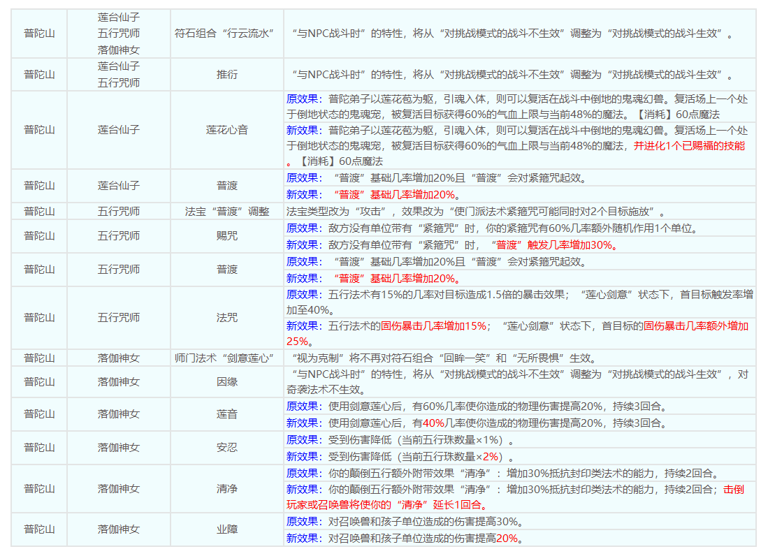The width and height of the screenshot is (768, 556).
Task: Click 五行咒师 in the 赐咒 row
Action: (x=119, y=236)
